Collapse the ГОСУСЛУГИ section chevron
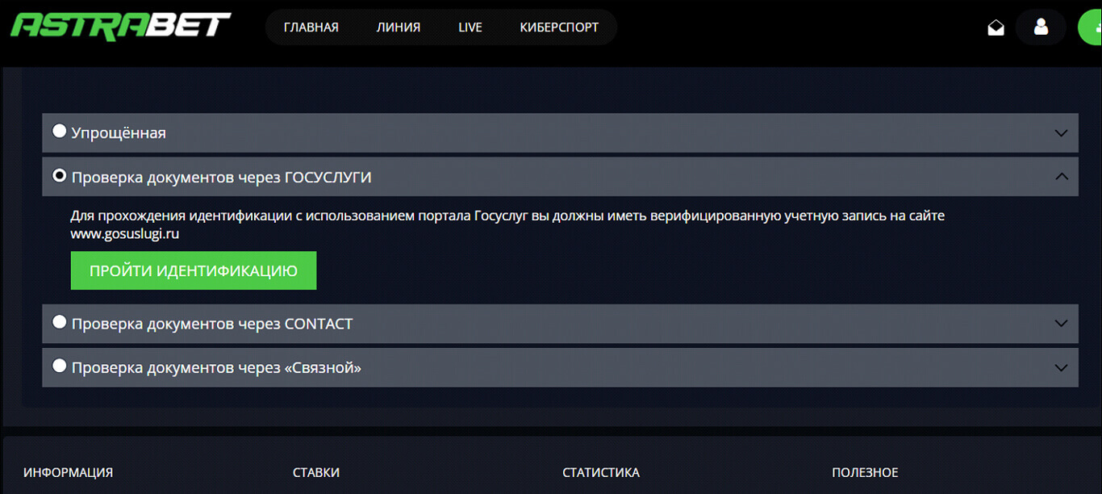1102x494 pixels. [x=1062, y=177]
